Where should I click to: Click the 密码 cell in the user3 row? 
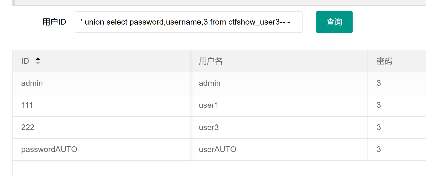[379, 127]
